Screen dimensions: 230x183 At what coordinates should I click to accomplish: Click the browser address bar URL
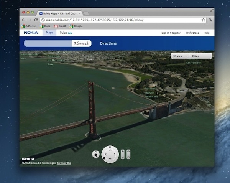pos(95,20)
